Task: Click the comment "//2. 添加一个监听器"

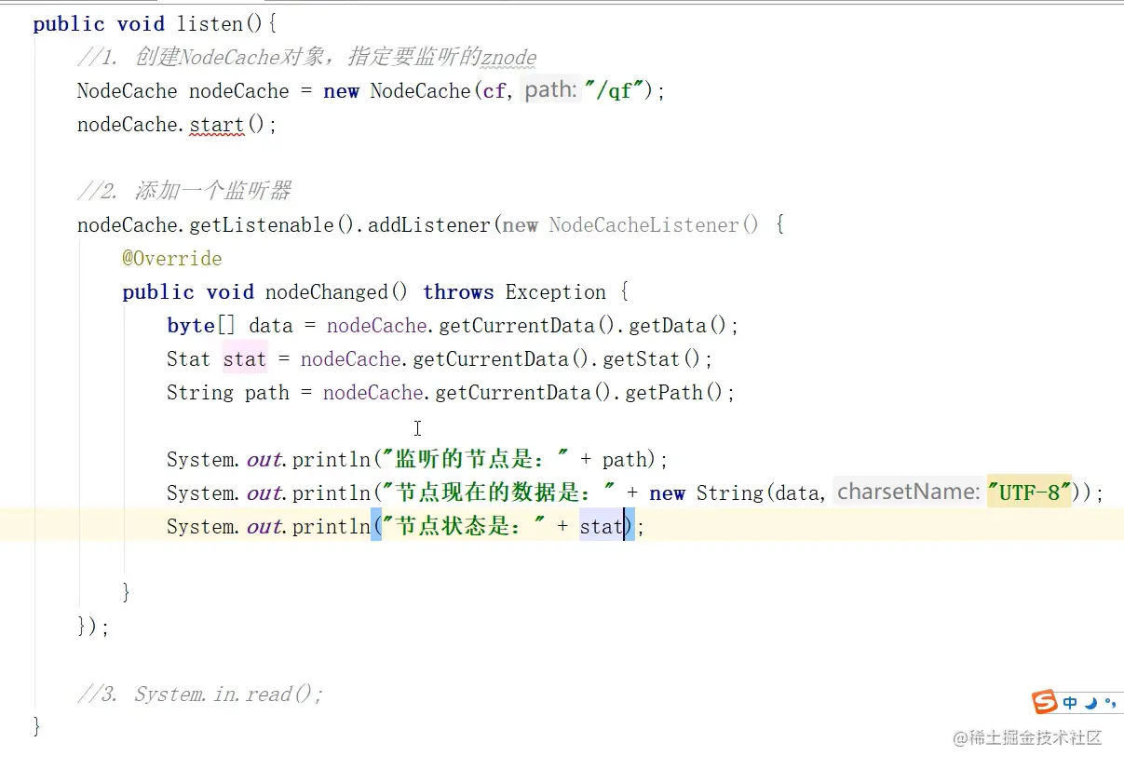Action: [184, 192]
